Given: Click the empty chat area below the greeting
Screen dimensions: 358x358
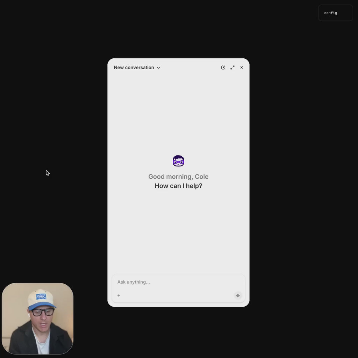Looking at the screenshot, I should (x=178, y=231).
